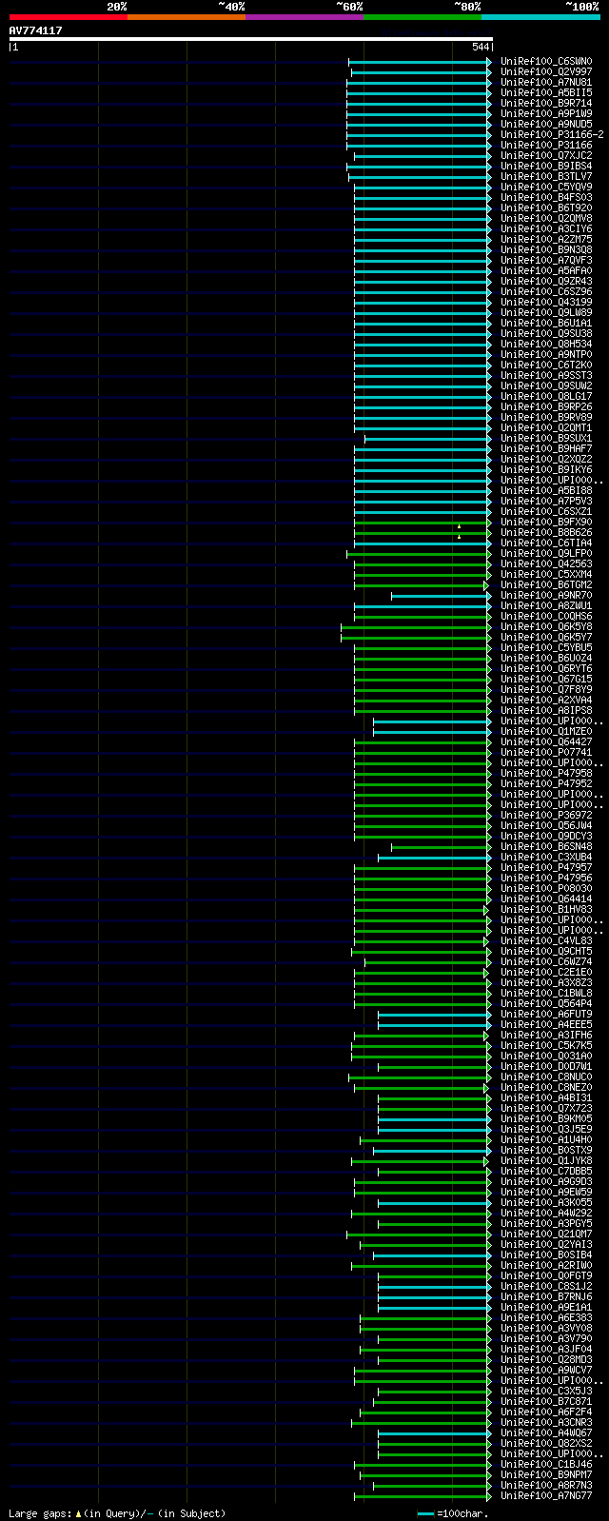Open hit UniRef100_B3TLV7
Image resolution: width=609 pixels, height=1521 pixels.
click(546, 177)
